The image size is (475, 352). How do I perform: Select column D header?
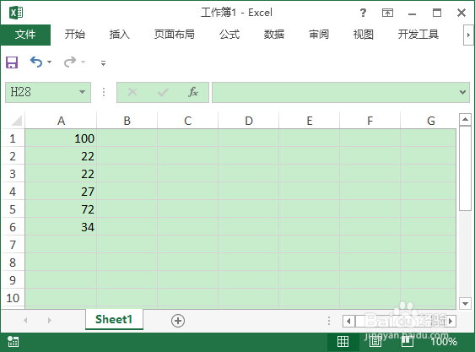click(x=249, y=121)
